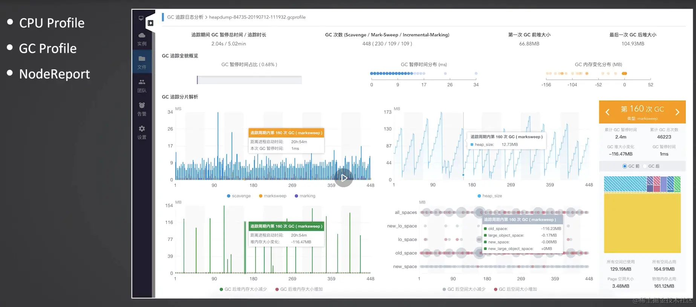
Task: Click the green striped treemap block
Action: click(x=677, y=184)
